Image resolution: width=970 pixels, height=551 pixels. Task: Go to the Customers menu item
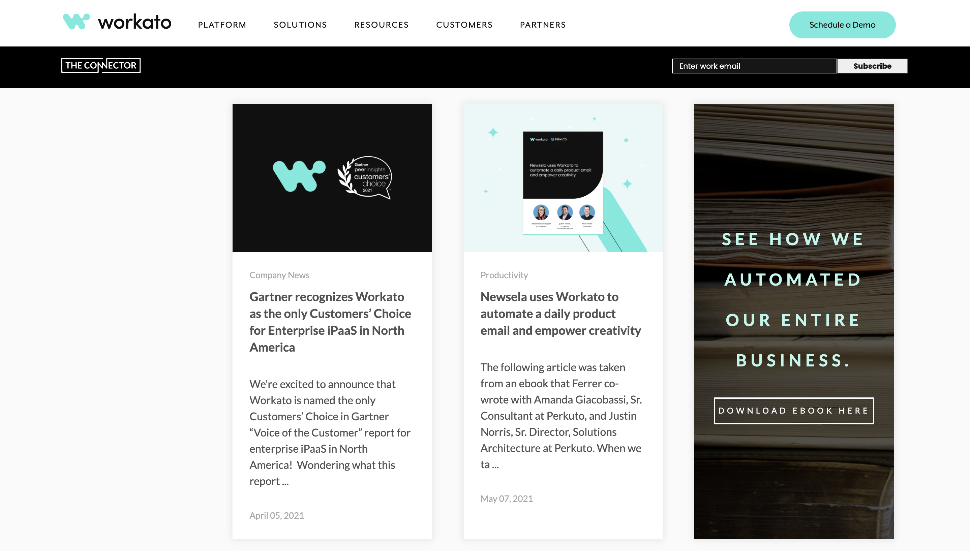(464, 25)
